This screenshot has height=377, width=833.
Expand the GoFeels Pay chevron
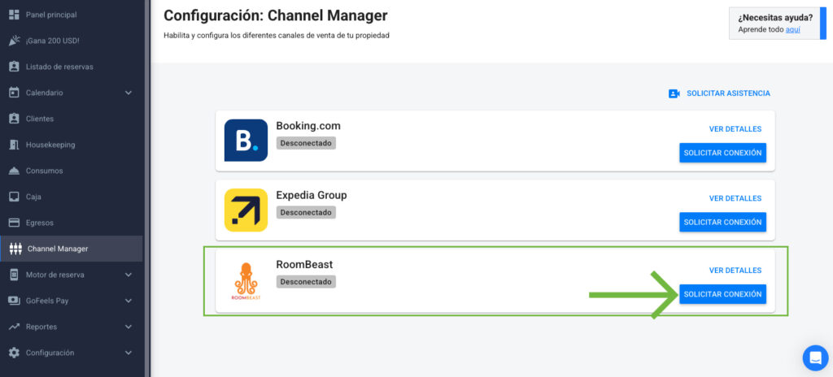pyautogui.click(x=128, y=301)
